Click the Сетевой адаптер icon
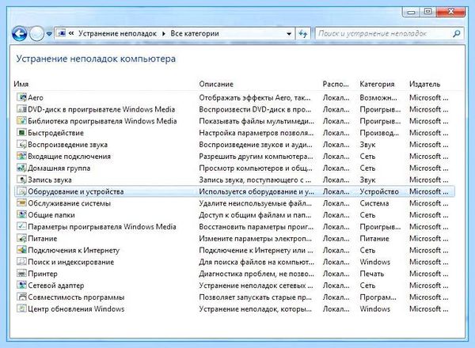The width and height of the screenshot is (475, 348). 21,286
